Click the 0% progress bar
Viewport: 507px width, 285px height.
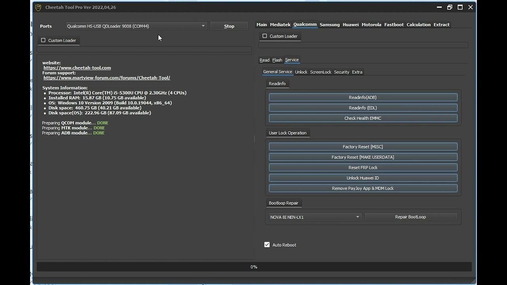[x=254, y=267]
